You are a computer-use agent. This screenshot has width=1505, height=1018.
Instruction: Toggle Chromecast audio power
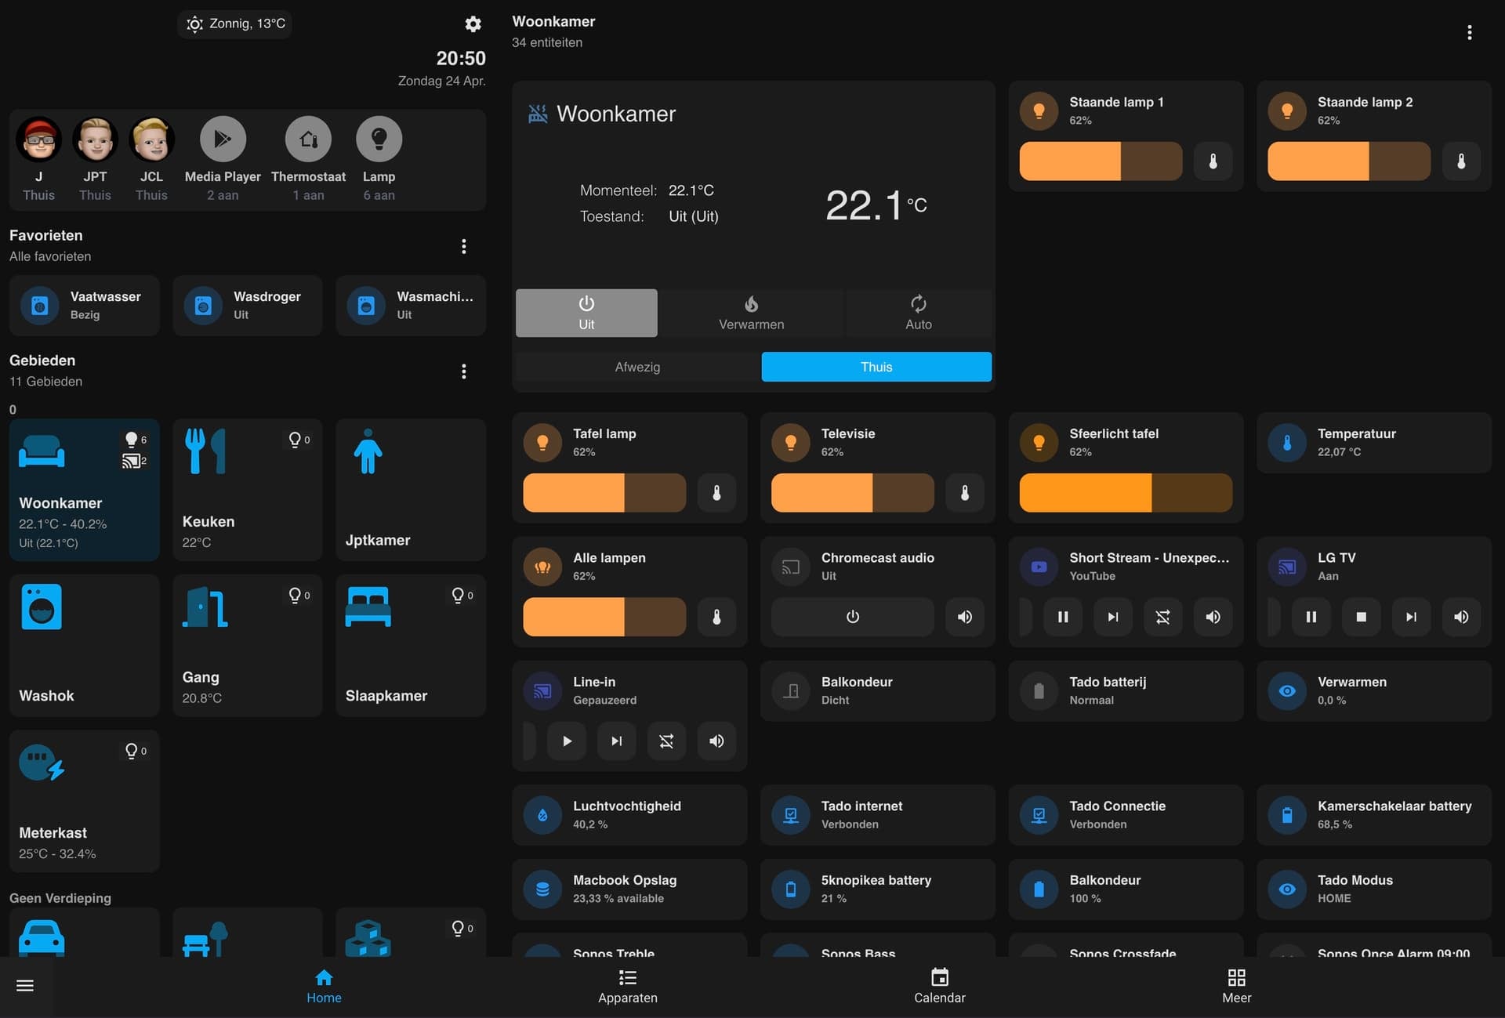852,617
